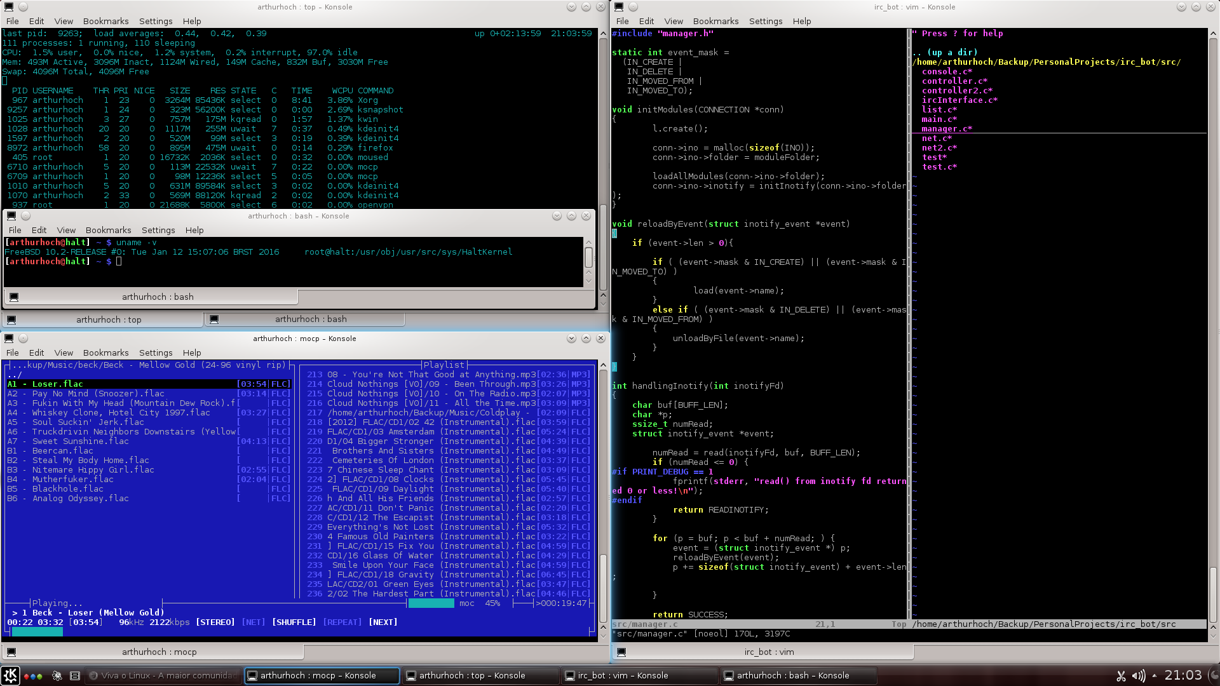Click the show desktop icon in panel
Screen dimensions: 1220x686
pos(74,676)
